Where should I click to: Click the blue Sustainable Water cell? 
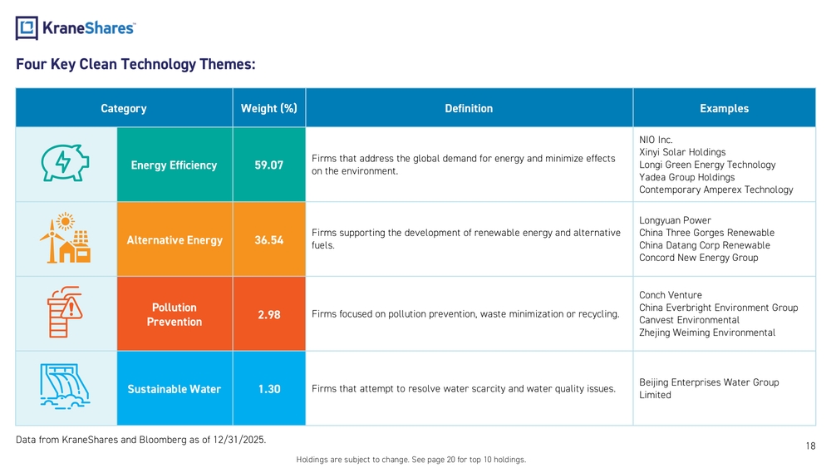(x=174, y=389)
